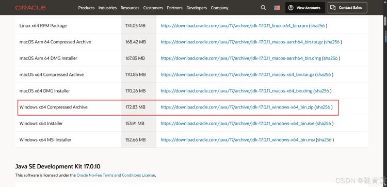
Task: Click the View Accounts user icon
Action: tap(291, 8)
